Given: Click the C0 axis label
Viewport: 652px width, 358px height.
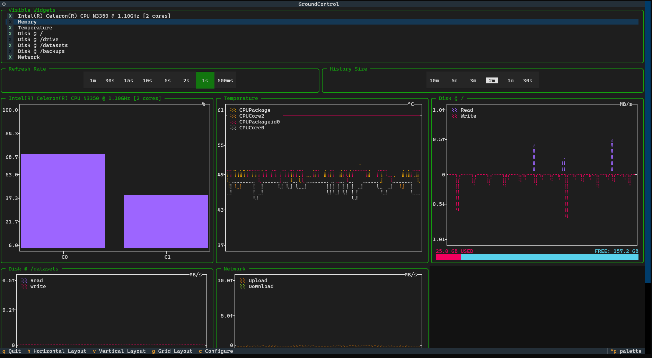Looking at the screenshot, I should 65,257.
